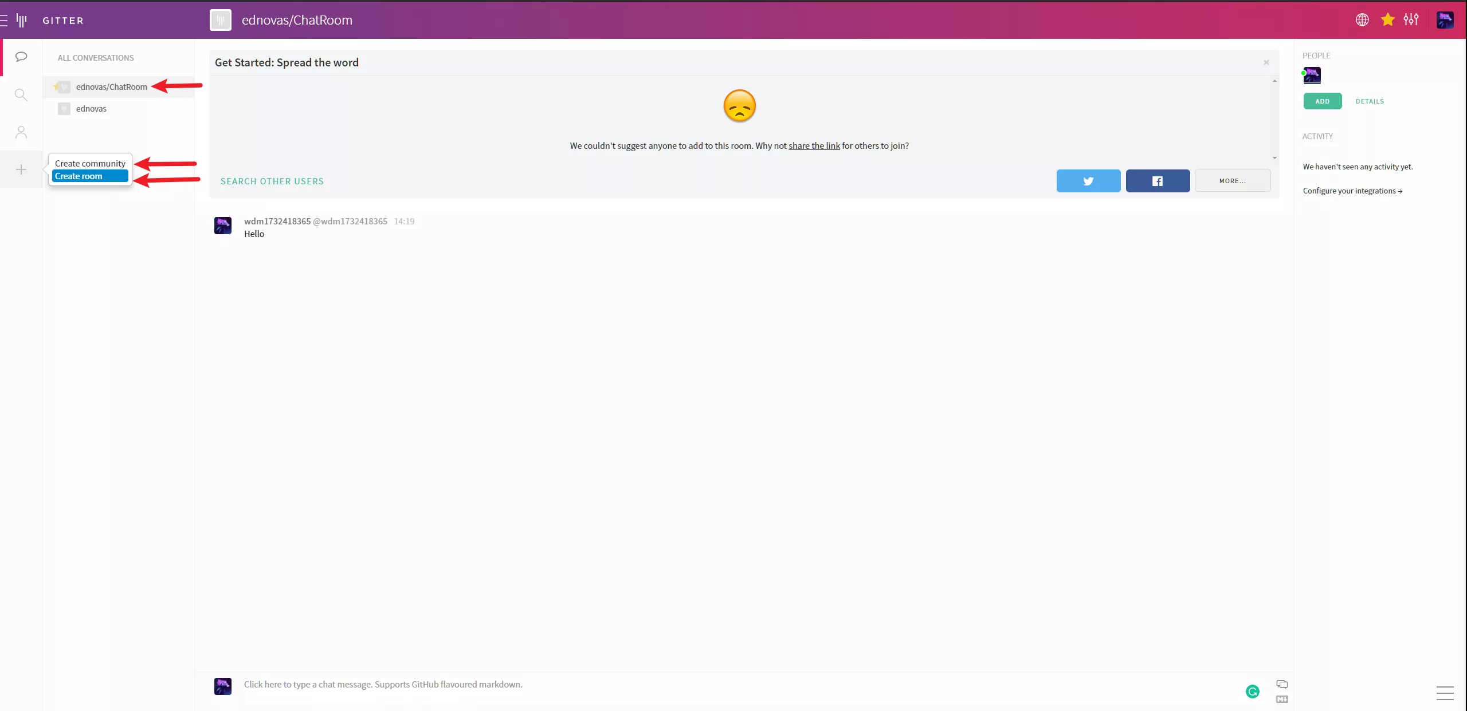Open room settings sliders icon
Screen dimensions: 1467x711
coord(1411,20)
